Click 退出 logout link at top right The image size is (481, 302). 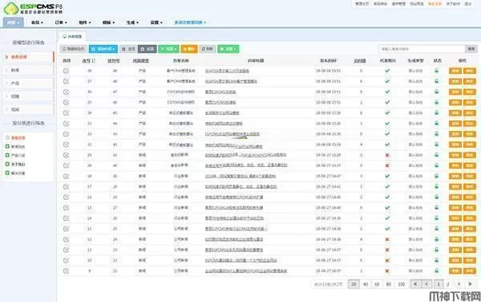point(468,4)
